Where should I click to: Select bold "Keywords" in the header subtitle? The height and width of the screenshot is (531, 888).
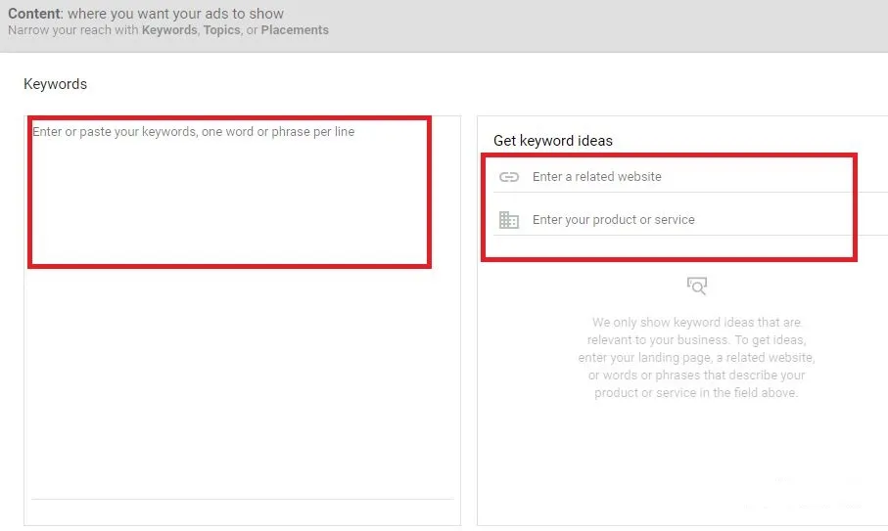coord(168,30)
